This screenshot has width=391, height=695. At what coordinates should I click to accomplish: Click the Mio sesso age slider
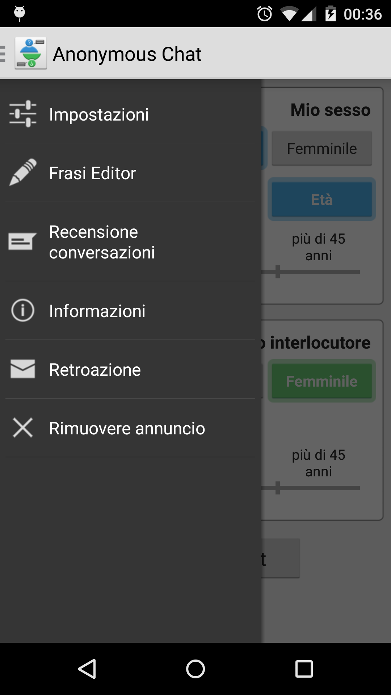pos(310,272)
